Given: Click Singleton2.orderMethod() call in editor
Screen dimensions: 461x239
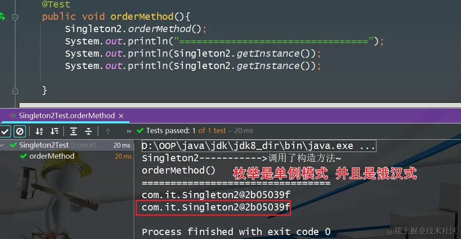Looking at the screenshot, I should click(136, 29).
